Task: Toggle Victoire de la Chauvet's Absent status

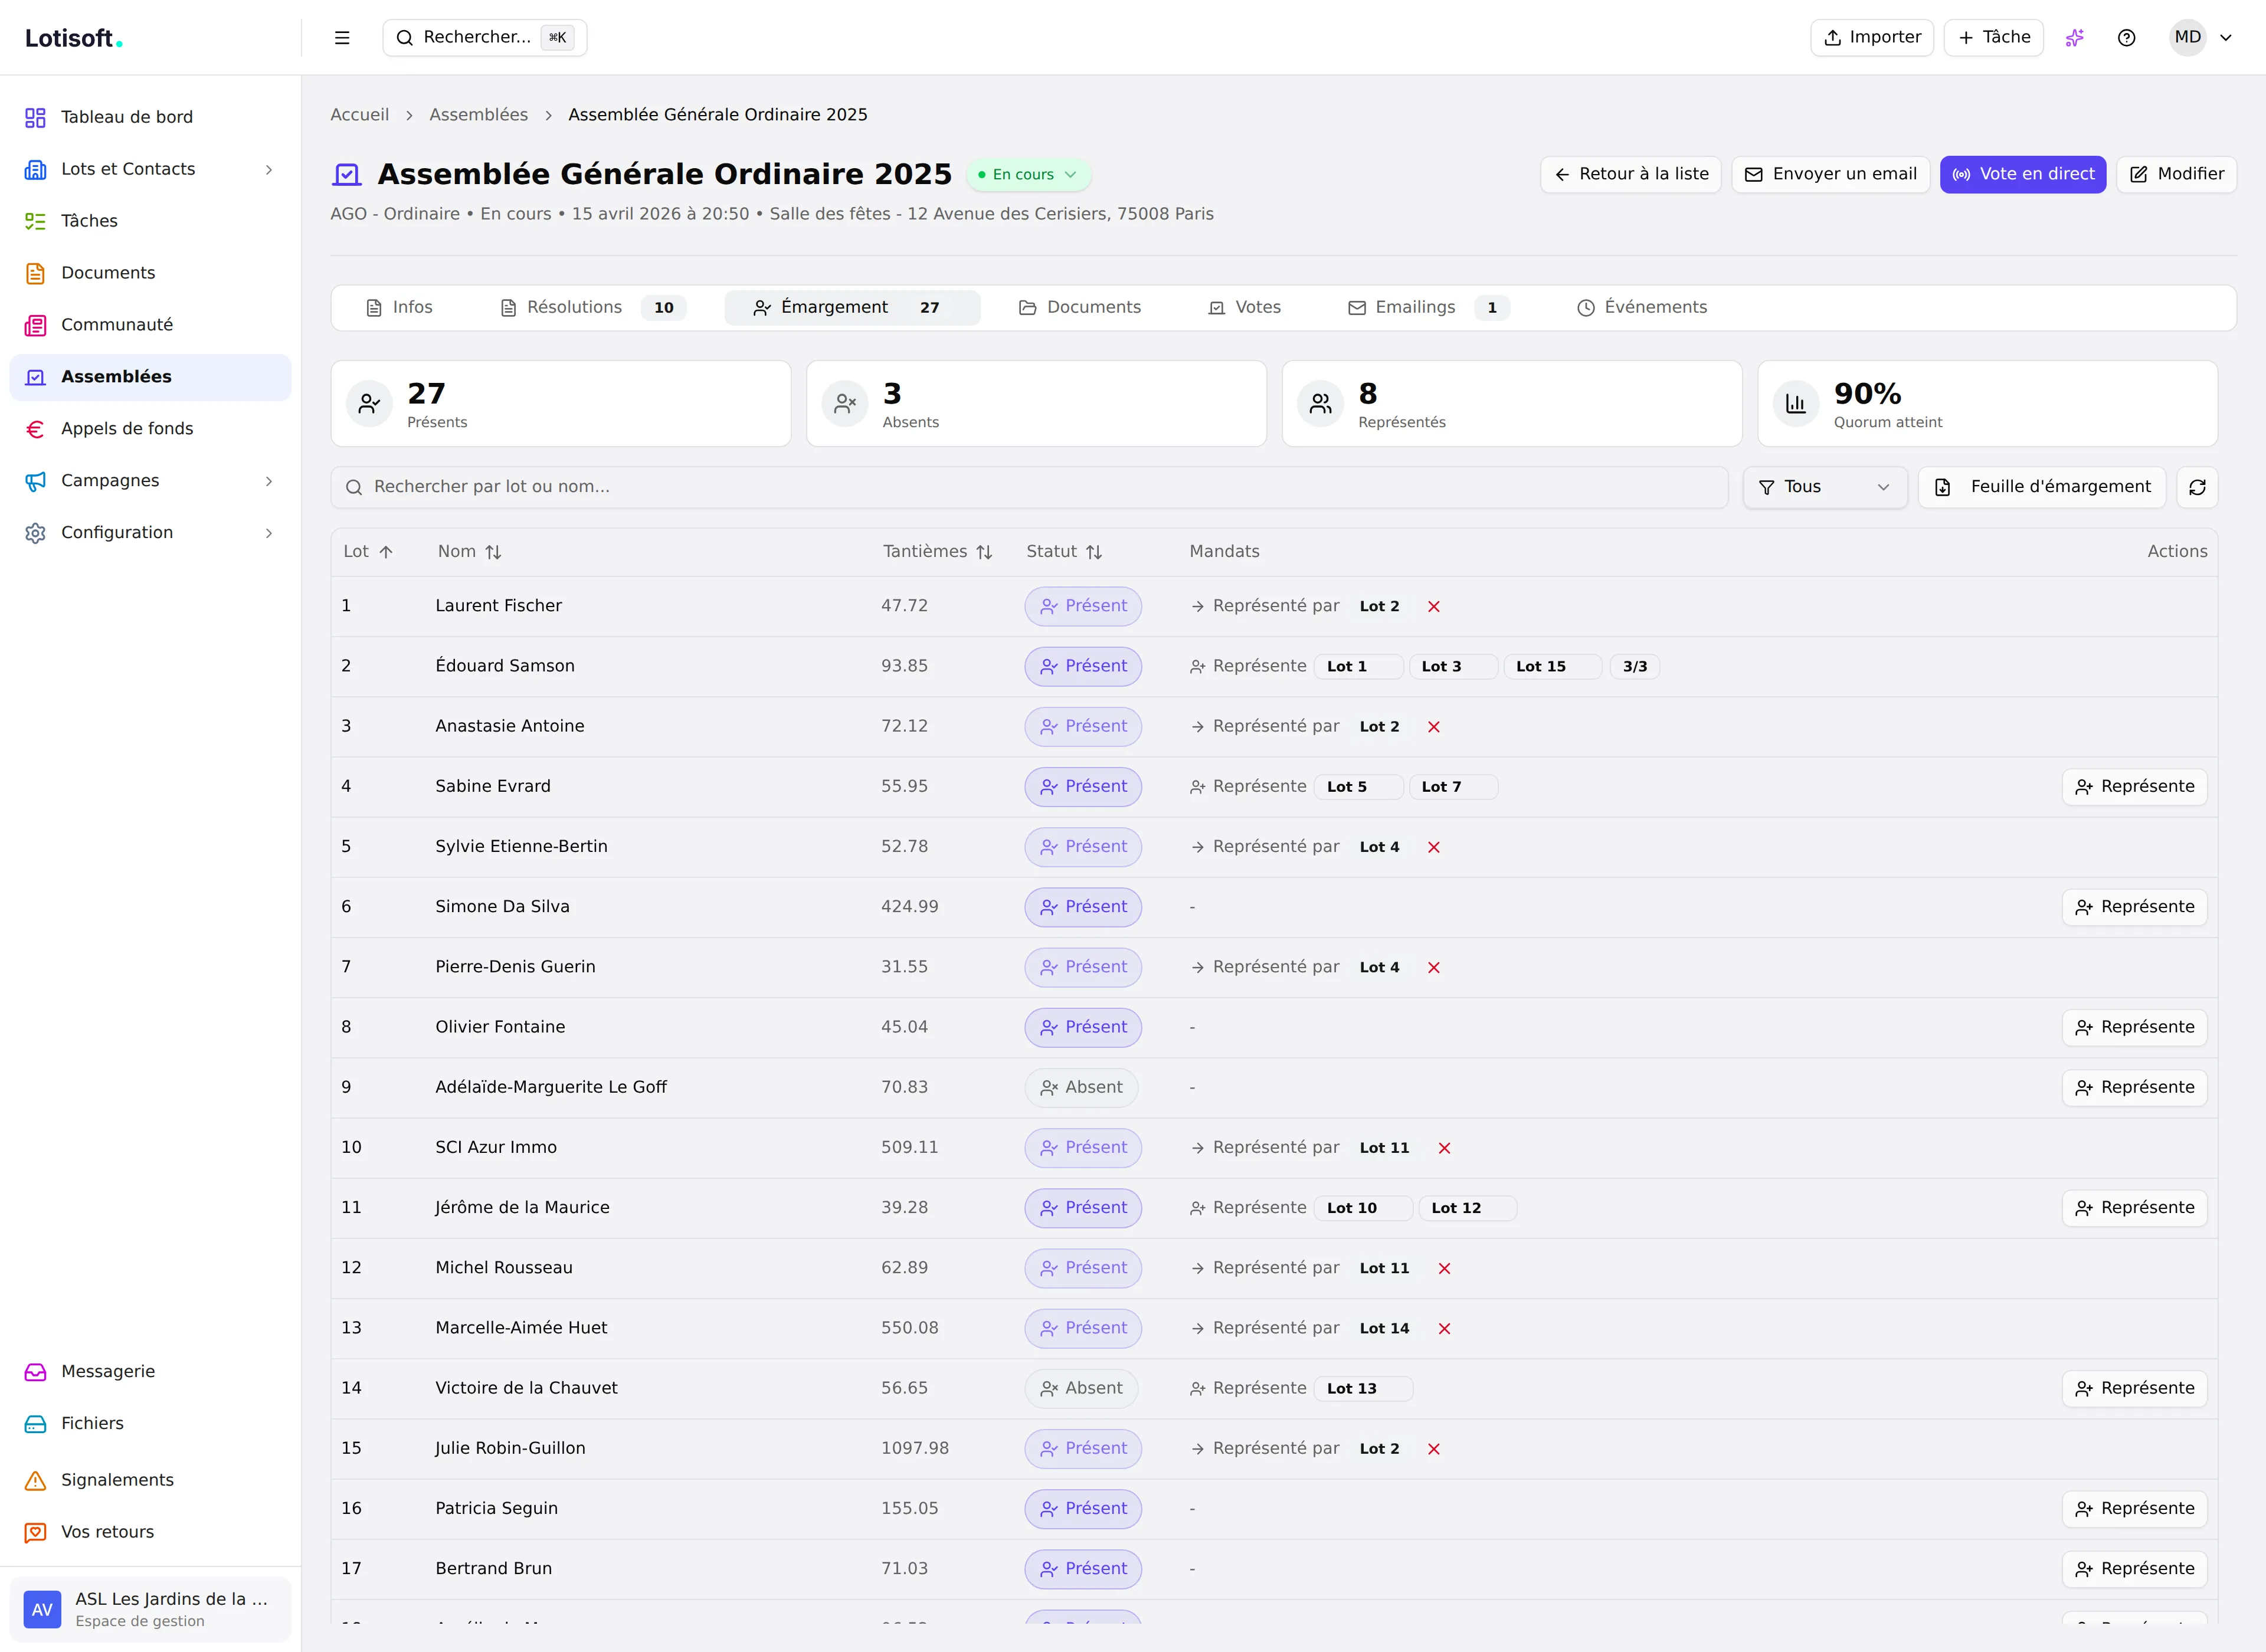Action: 1081,1389
